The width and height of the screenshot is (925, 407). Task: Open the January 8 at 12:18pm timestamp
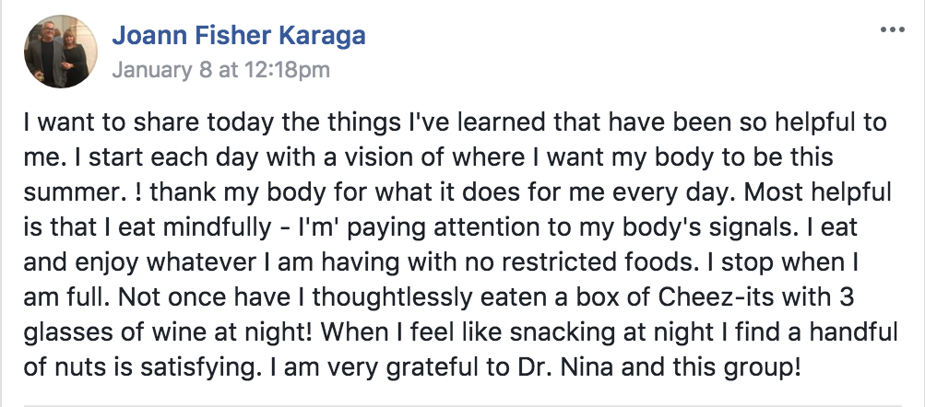(x=220, y=70)
